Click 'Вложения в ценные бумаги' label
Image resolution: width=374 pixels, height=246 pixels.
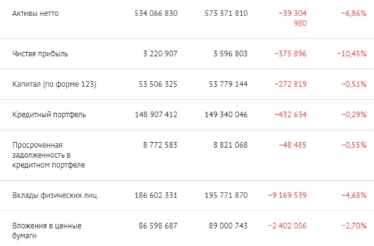47,230
